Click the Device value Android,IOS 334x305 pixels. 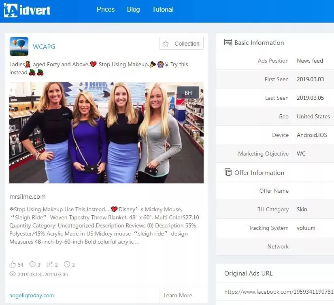[x=312, y=135]
